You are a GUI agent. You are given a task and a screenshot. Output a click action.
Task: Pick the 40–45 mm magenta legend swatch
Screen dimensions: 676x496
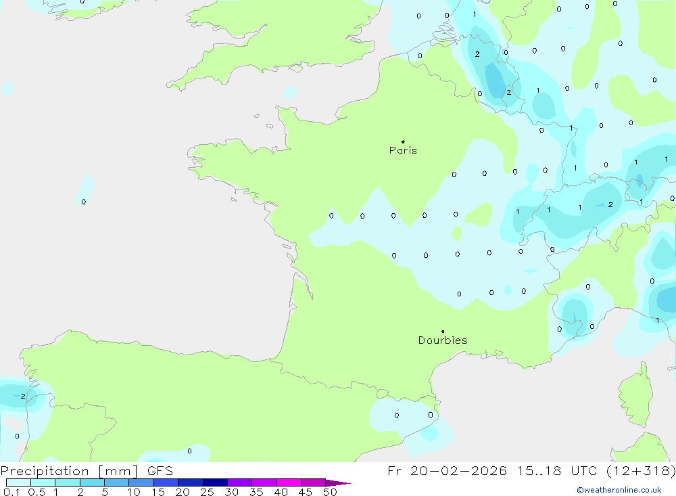[x=289, y=482]
